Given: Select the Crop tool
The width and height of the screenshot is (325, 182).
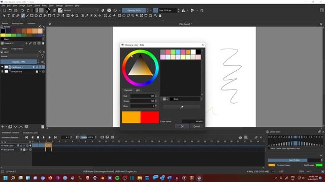Looking at the screenshot, I should 77,16.
